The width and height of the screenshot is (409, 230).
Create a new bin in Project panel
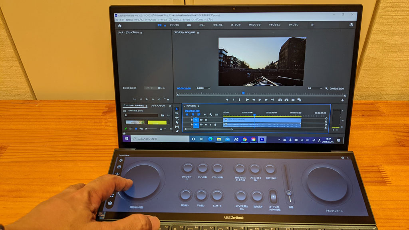[x=163, y=115]
